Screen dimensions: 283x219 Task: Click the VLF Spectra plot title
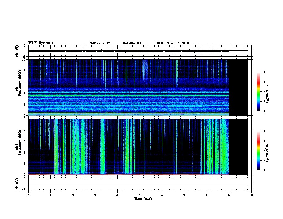tap(40, 43)
